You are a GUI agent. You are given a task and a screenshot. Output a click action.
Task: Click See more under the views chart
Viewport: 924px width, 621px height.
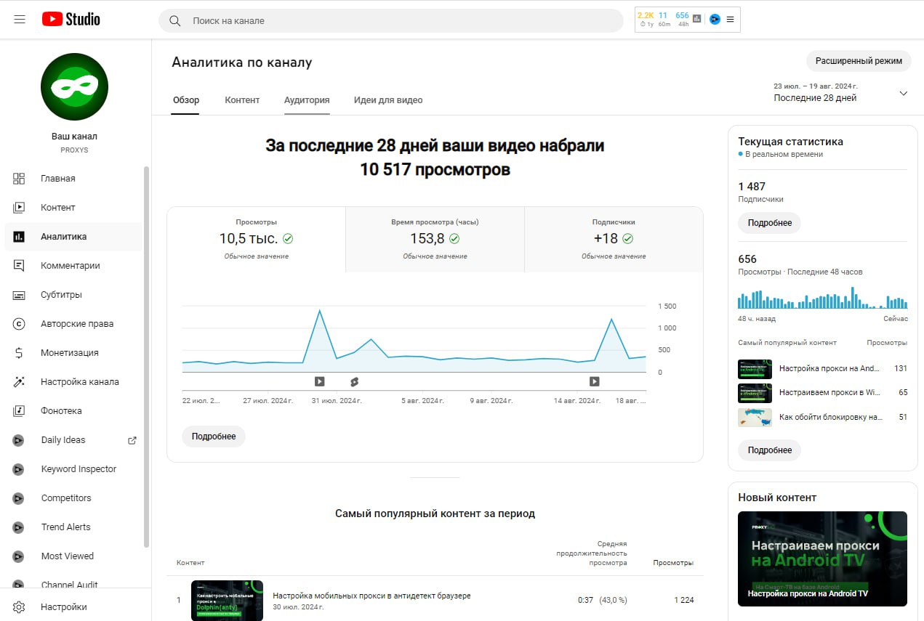214,437
